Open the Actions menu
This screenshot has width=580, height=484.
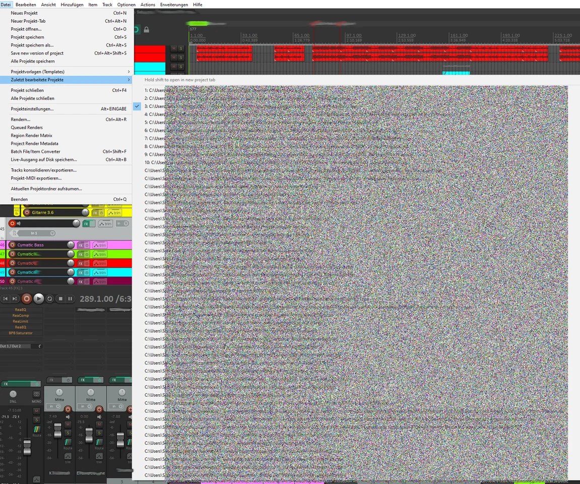[148, 5]
